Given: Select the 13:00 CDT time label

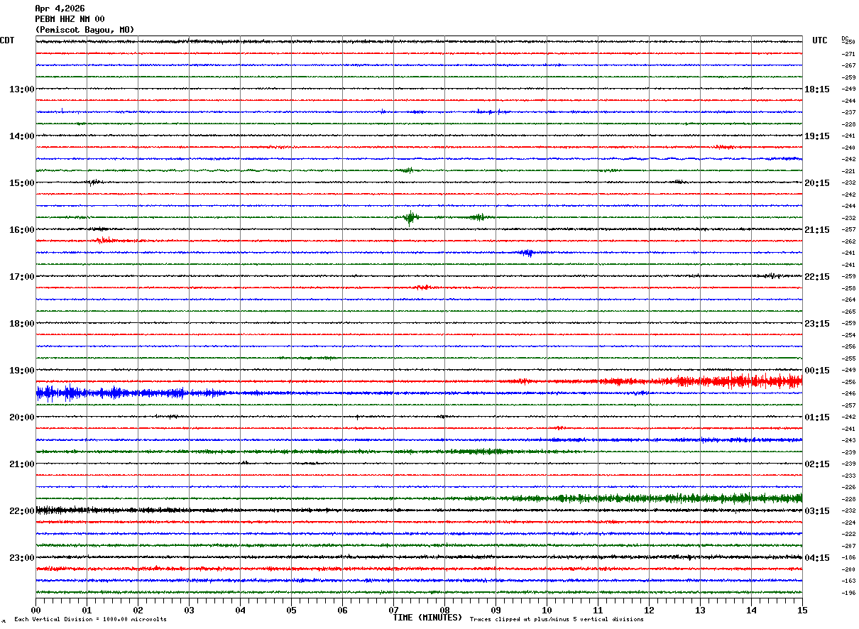Looking at the screenshot, I should 22,89.
